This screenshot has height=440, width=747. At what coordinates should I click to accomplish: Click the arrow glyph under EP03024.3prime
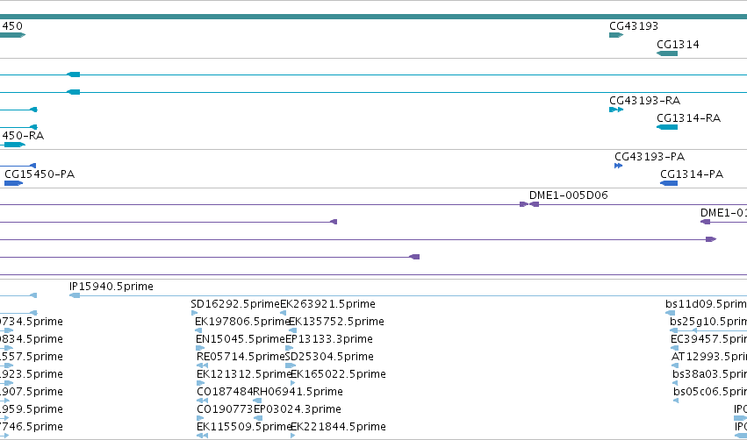(x=258, y=419)
